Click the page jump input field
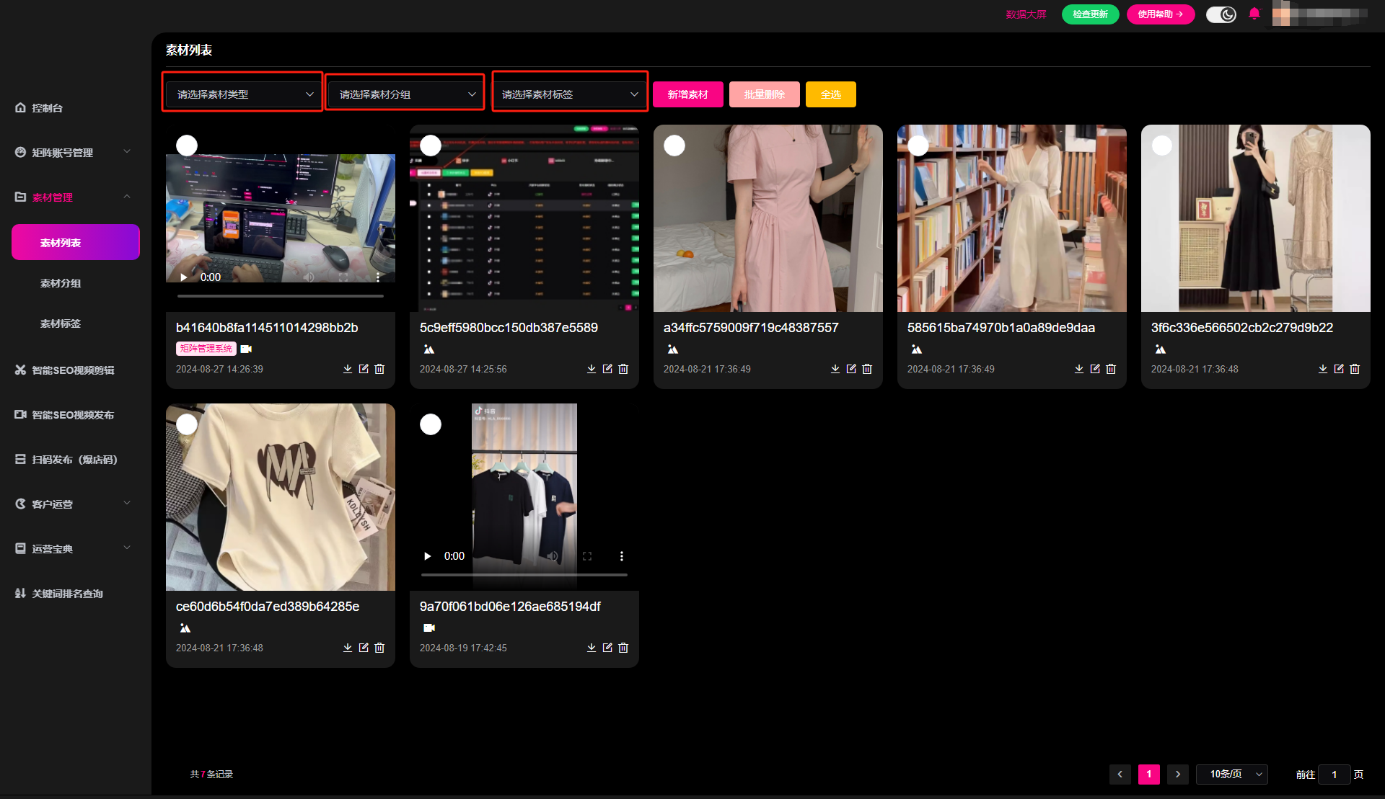 coord(1335,775)
